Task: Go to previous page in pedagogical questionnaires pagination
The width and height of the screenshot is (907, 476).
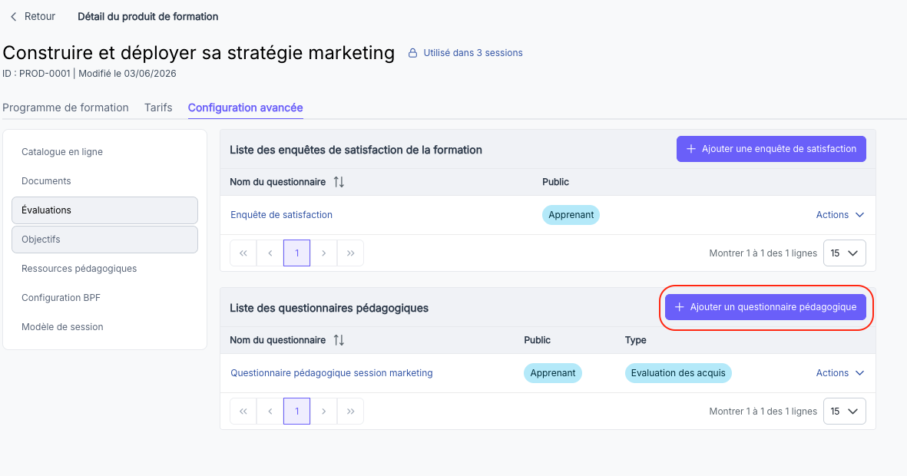Action: click(x=270, y=412)
